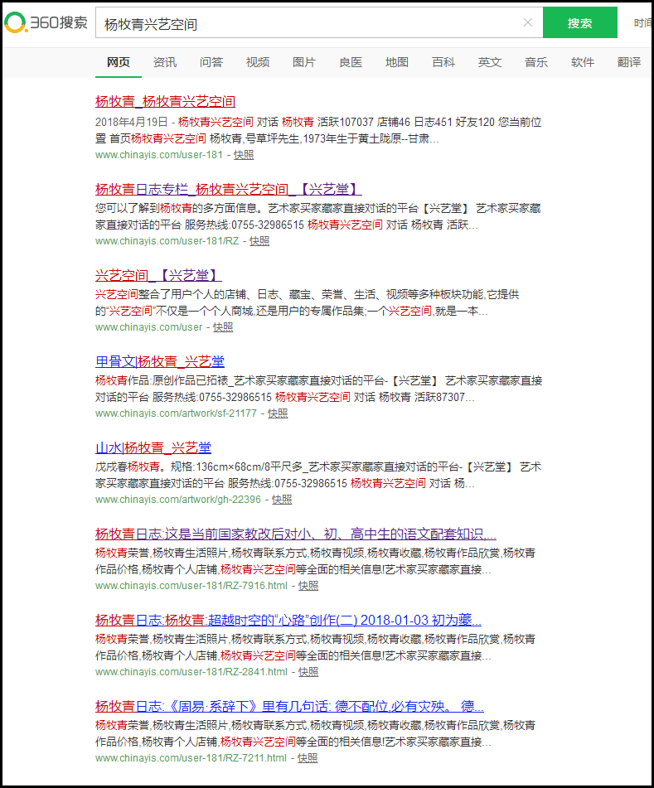Switch to the 资讯 tab
654x788 pixels.
165,62
